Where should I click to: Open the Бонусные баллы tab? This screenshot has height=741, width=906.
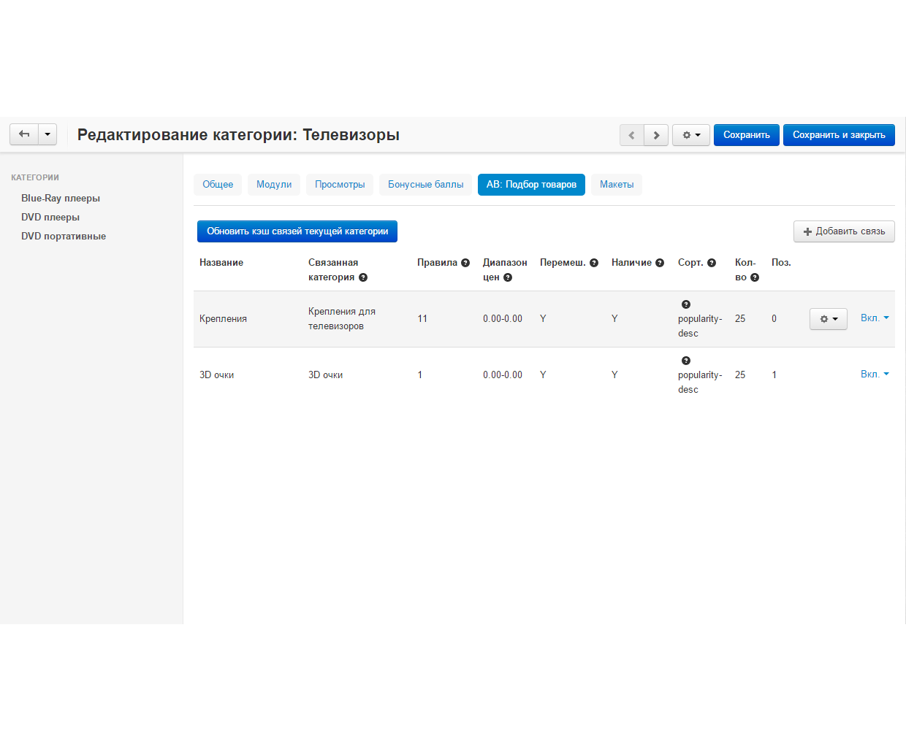click(425, 185)
